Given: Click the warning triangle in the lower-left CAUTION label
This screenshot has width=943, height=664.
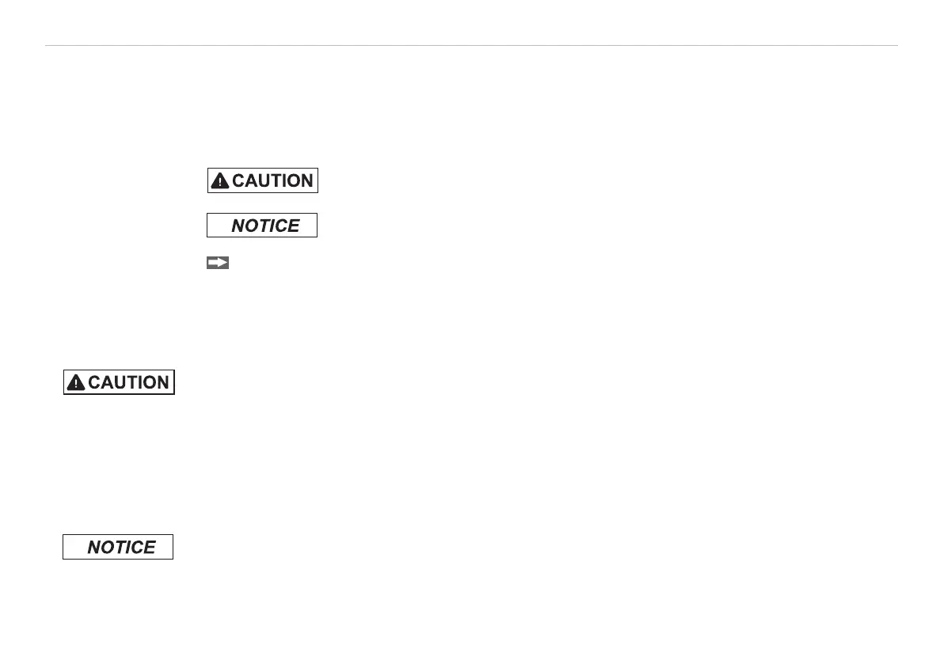Looking at the screenshot, I should [76, 383].
